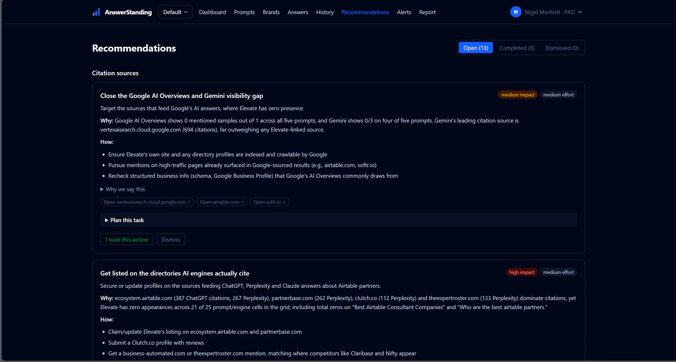This screenshot has width=676, height=362.
Task: Open the Prompts page
Action: [244, 12]
